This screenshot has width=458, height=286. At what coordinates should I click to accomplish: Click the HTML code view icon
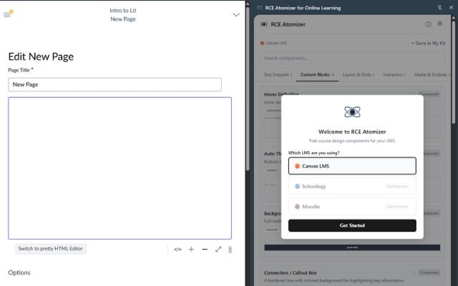[177, 250]
